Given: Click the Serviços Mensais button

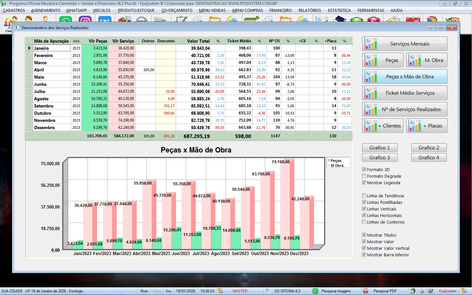Looking at the screenshot, I should tap(405, 44).
